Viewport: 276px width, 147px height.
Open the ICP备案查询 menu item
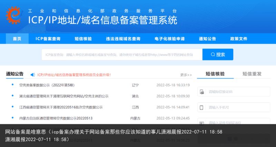click(x=48, y=39)
